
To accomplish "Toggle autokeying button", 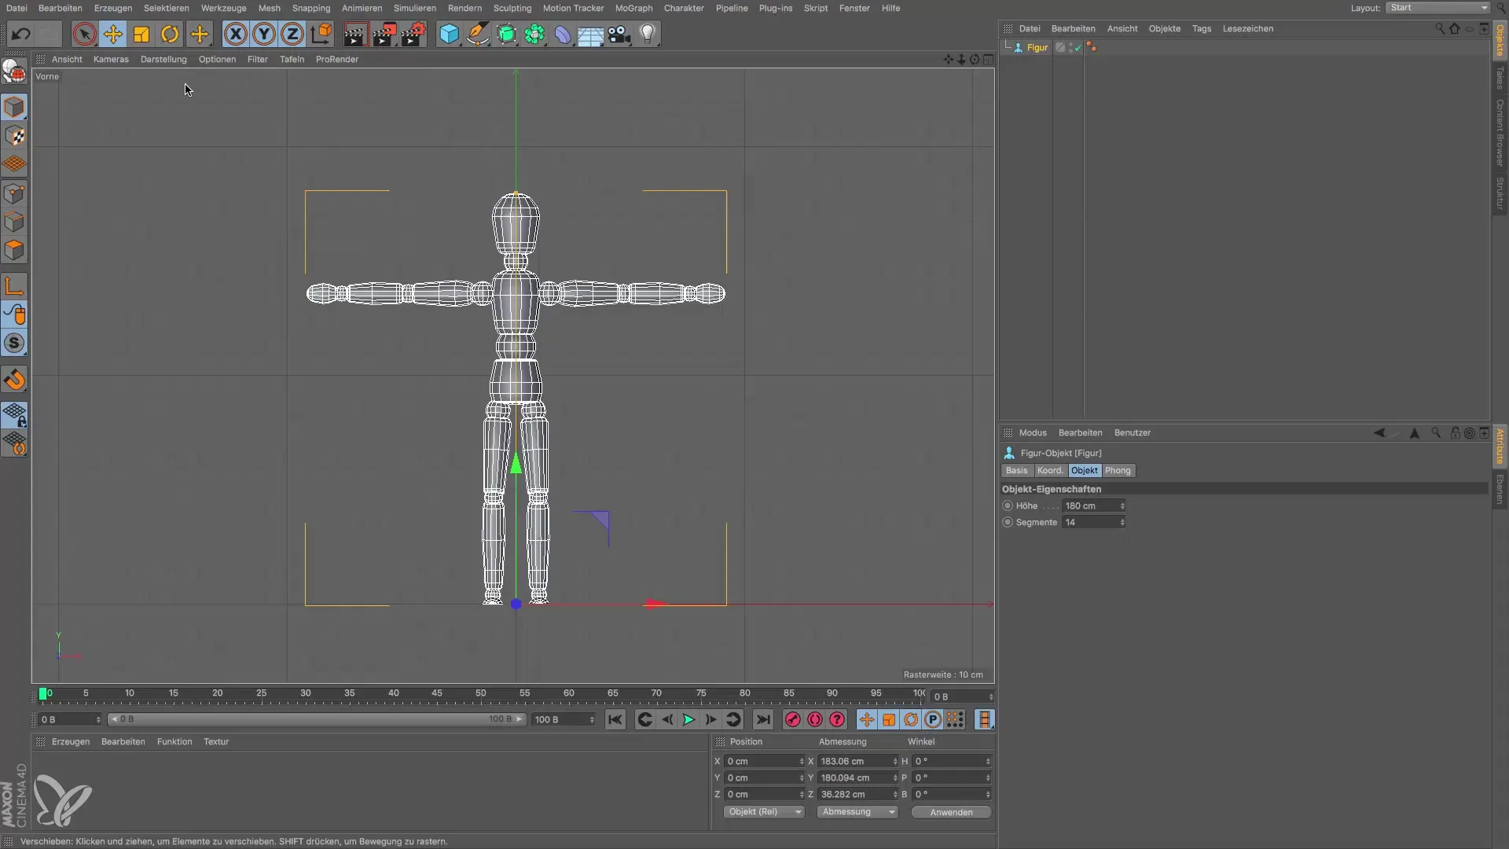I will pos(815,720).
